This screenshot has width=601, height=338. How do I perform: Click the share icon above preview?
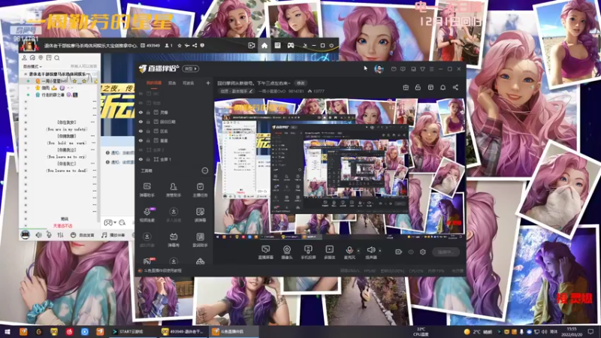(x=455, y=87)
